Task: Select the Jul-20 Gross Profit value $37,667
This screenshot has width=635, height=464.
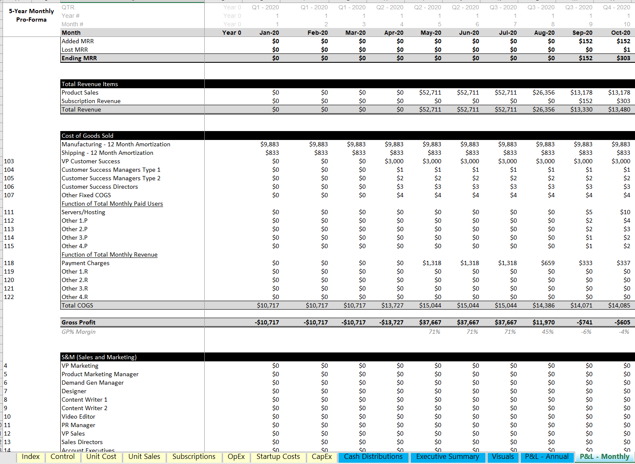Action: (x=506, y=322)
